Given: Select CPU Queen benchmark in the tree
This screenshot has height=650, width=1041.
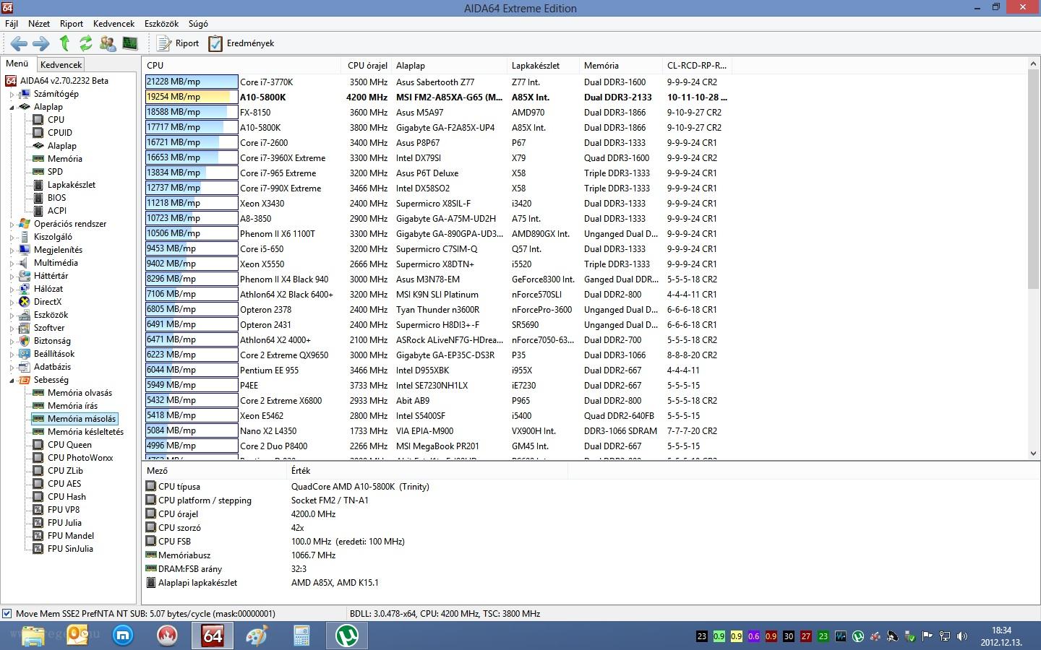Looking at the screenshot, I should click(69, 445).
